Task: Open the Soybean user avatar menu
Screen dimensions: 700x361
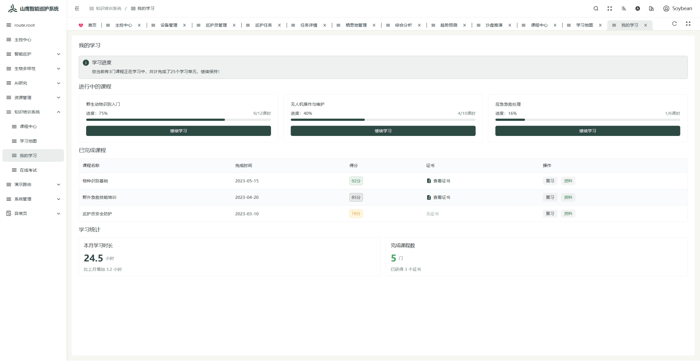Action: pyautogui.click(x=677, y=8)
